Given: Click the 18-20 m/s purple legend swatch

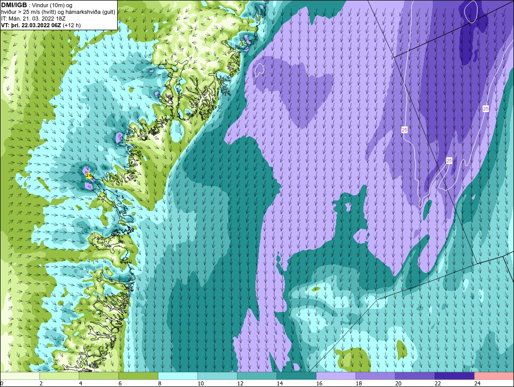Looking at the screenshot, I should (375, 376).
